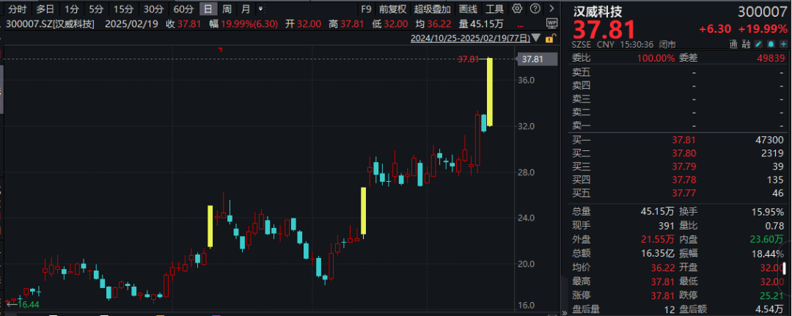Open the period selector dropdown arrow after 月
This screenshot has width=792, height=316.
[260, 9]
